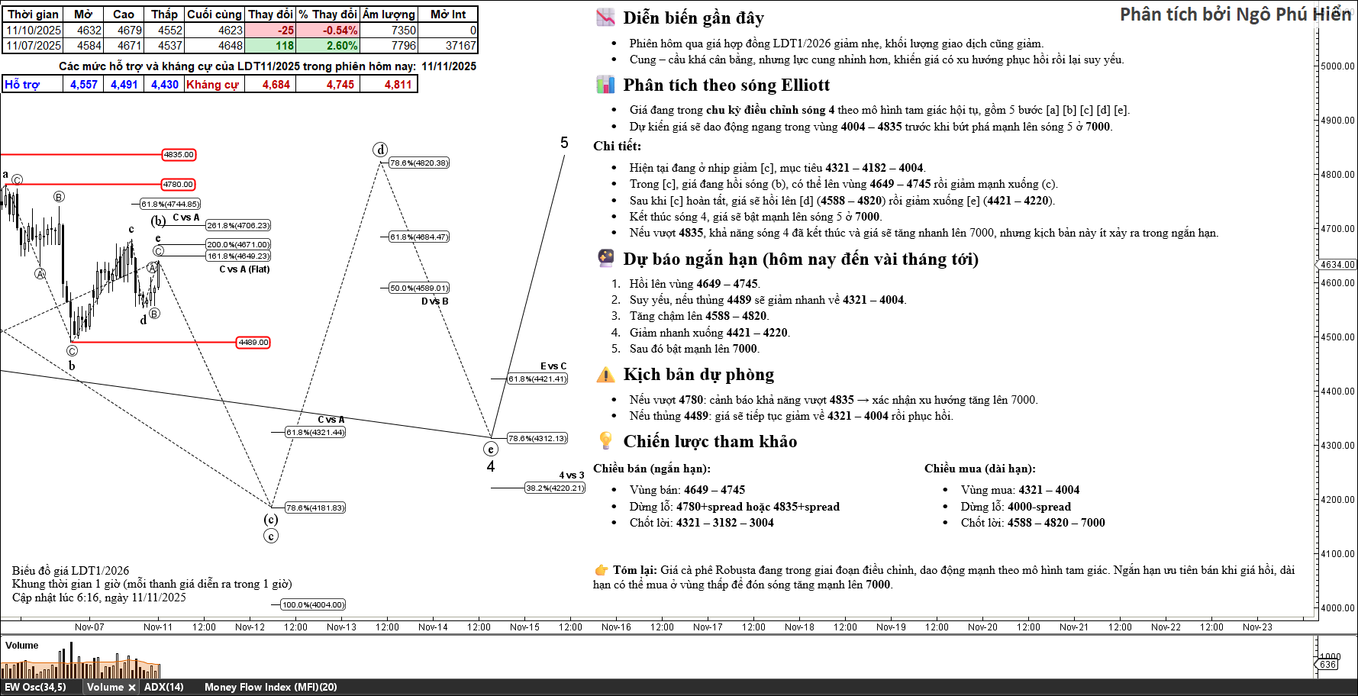Click the lightbulb icon beside Chiến lược tham khảo
Viewport: 1358px width, 696px height.
point(605,440)
